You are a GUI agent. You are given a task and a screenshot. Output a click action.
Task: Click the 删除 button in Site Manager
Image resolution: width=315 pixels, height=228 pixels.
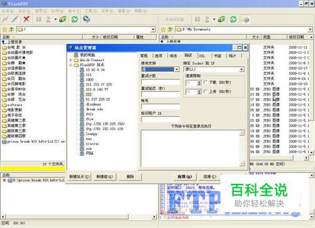(x=130, y=176)
